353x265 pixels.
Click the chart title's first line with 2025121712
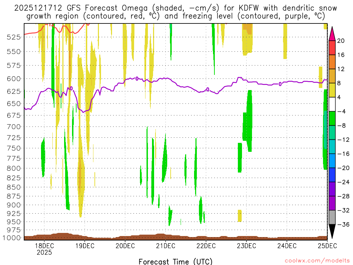tap(175, 8)
